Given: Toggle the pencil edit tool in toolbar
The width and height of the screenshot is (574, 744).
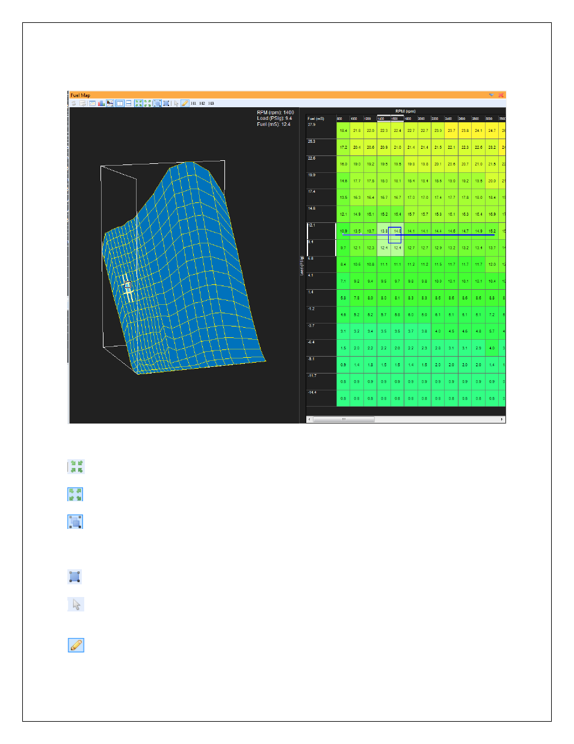Looking at the screenshot, I should click(x=185, y=104).
